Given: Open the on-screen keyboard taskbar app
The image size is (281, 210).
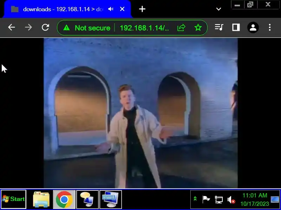Looking at the screenshot, I should point(111,199).
